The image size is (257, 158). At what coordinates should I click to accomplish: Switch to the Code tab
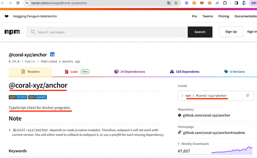tap(77, 72)
